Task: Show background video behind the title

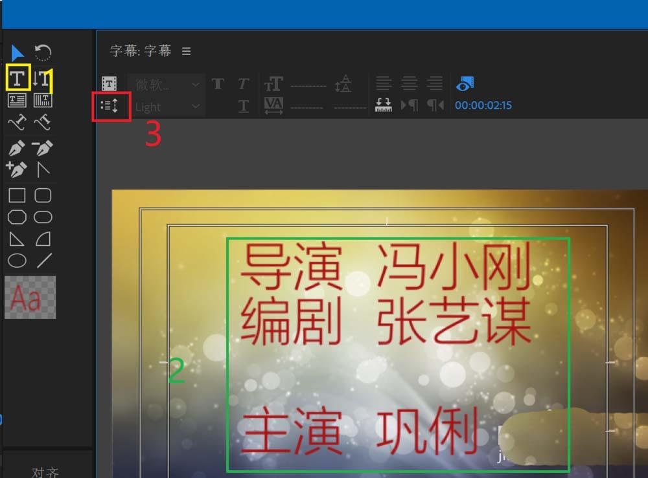Action: pos(465,83)
